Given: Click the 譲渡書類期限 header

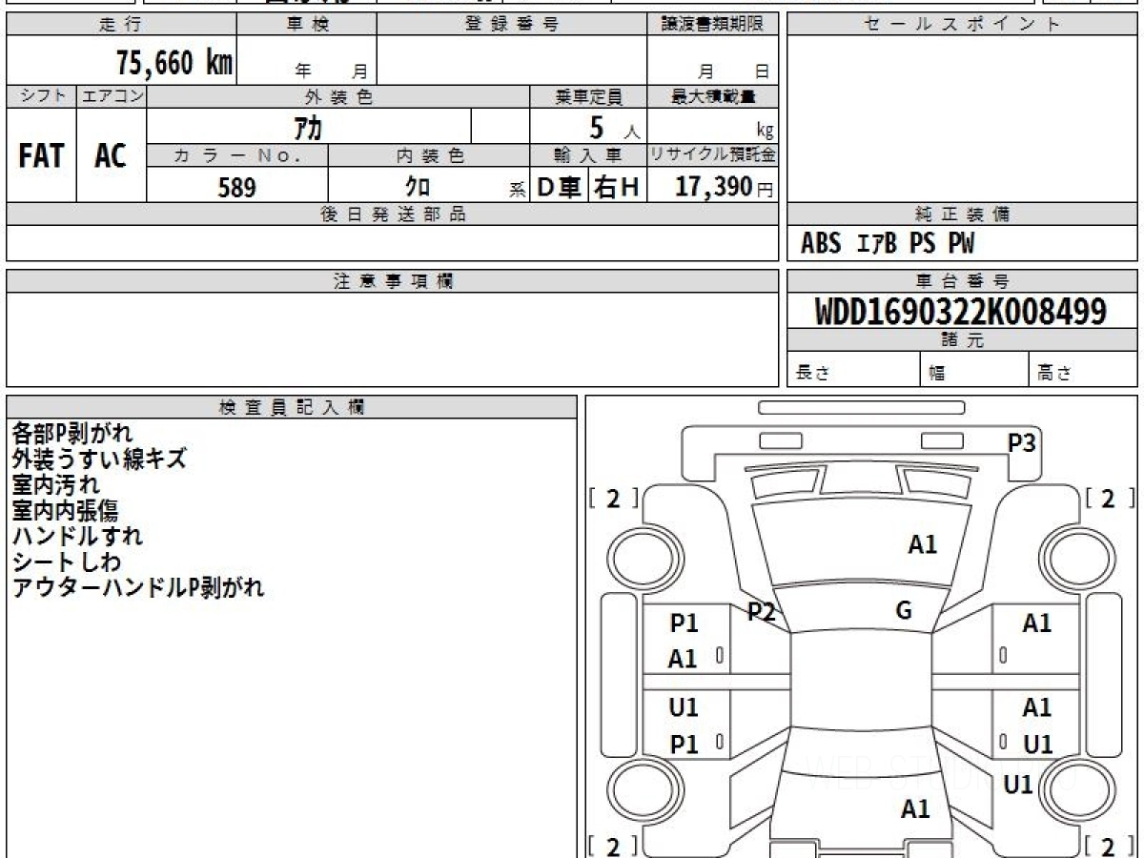Looking at the screenshot, I should point(713,25).
